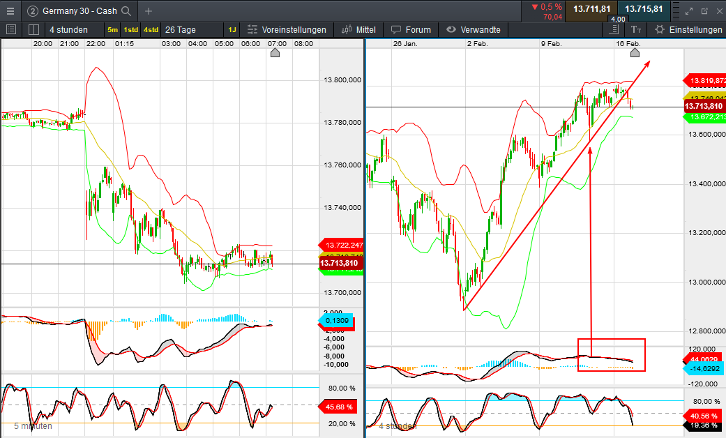Click the red 40,56 % stochastic label
726x438 pixels.
point(704,416)
